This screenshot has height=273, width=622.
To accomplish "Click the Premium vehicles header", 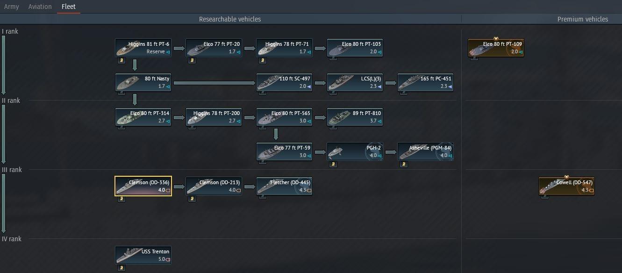I will pyautogui.click(x=582, y=19).
